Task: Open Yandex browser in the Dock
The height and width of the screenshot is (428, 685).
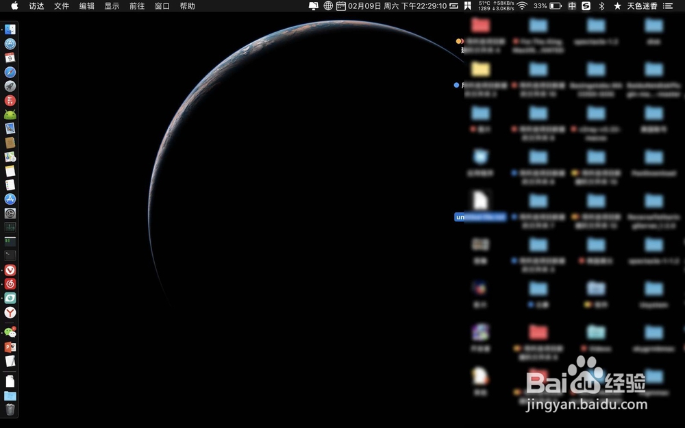Action: (10, 312)
